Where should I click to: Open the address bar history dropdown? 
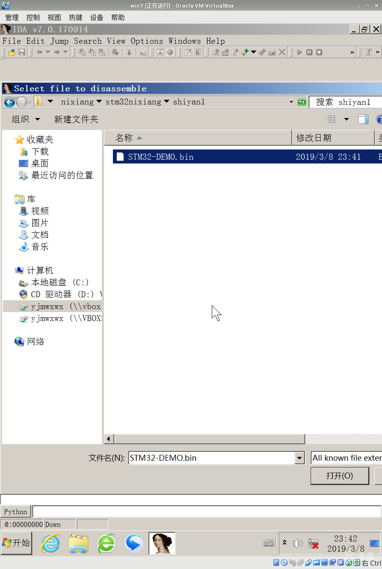(291, 102)
